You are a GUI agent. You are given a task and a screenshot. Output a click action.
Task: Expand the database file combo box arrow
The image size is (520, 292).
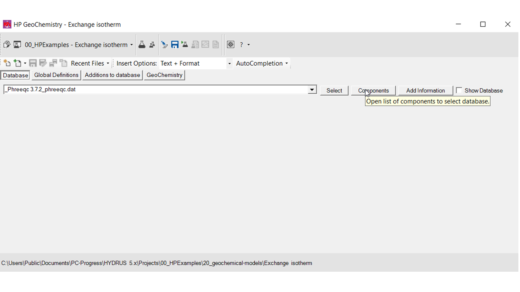click(x=312, y=90)
